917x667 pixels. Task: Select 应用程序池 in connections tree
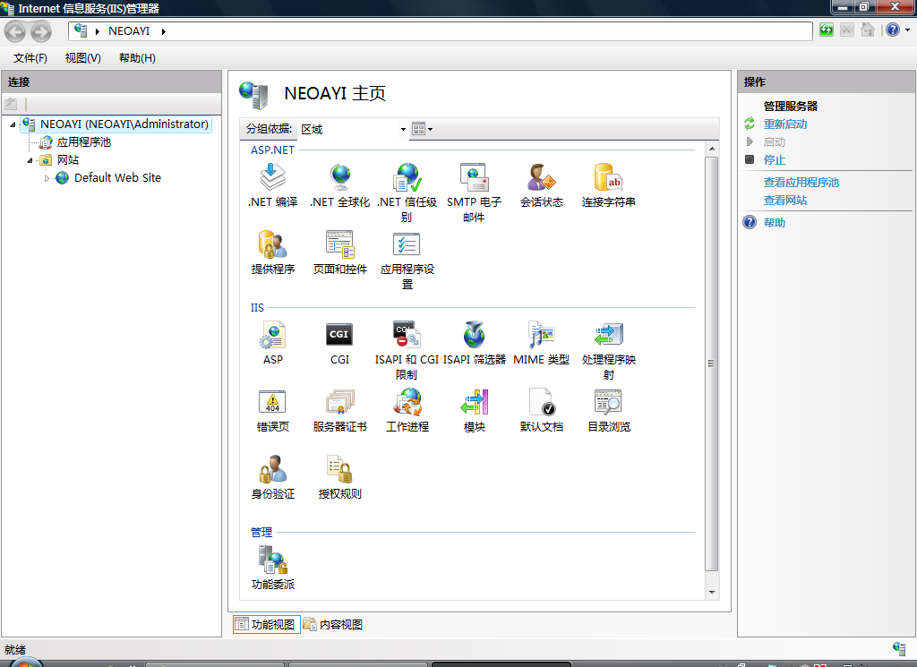tap(83, 142)
